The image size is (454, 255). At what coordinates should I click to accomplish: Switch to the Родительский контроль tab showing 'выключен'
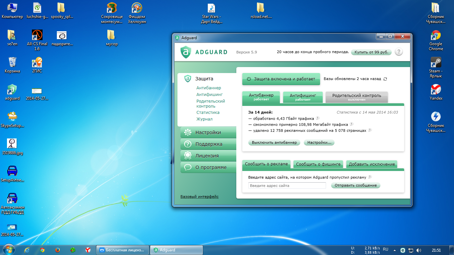pyautogui.click(x=357, y=97)
